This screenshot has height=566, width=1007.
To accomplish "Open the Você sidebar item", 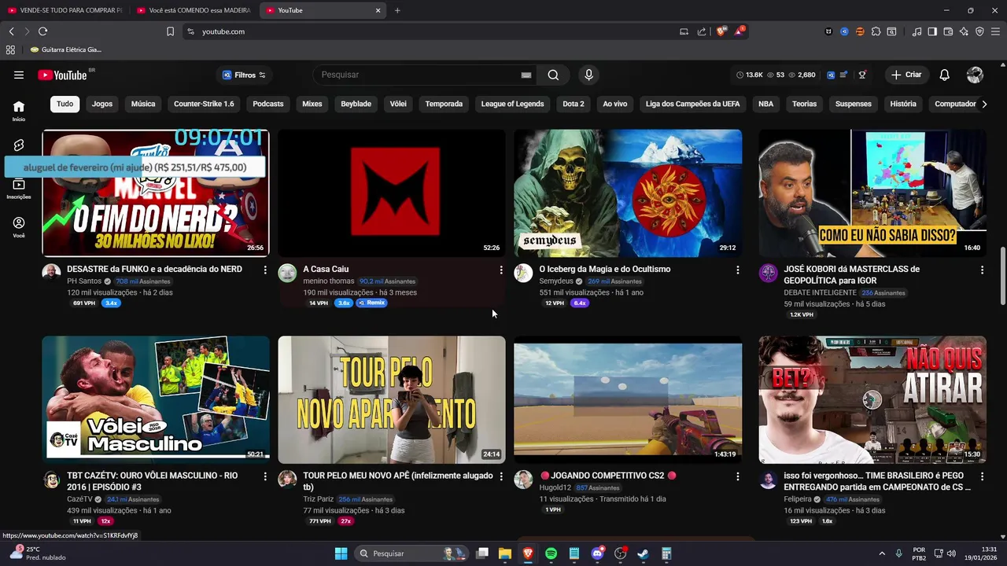I will click(x=19, y=227).
